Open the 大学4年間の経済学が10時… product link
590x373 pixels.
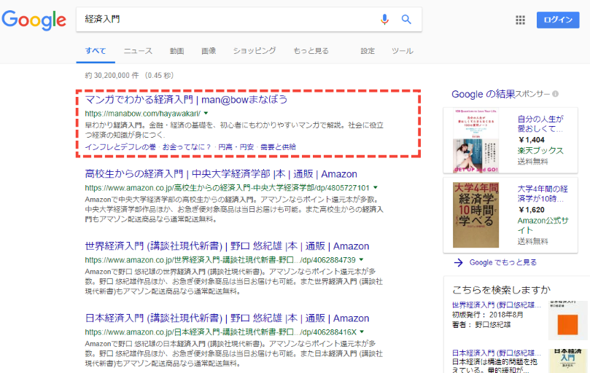[x=543, y=194]
